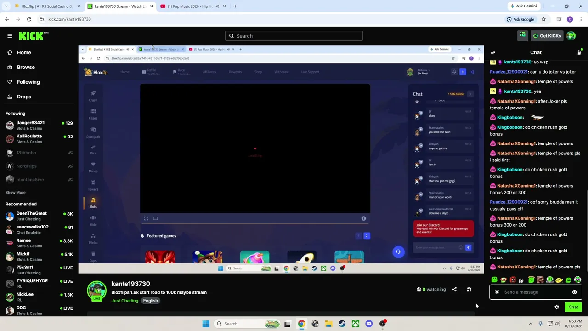Open the Xbox app from the taskbar
The image size is (588, 331).
click(356, 324)
